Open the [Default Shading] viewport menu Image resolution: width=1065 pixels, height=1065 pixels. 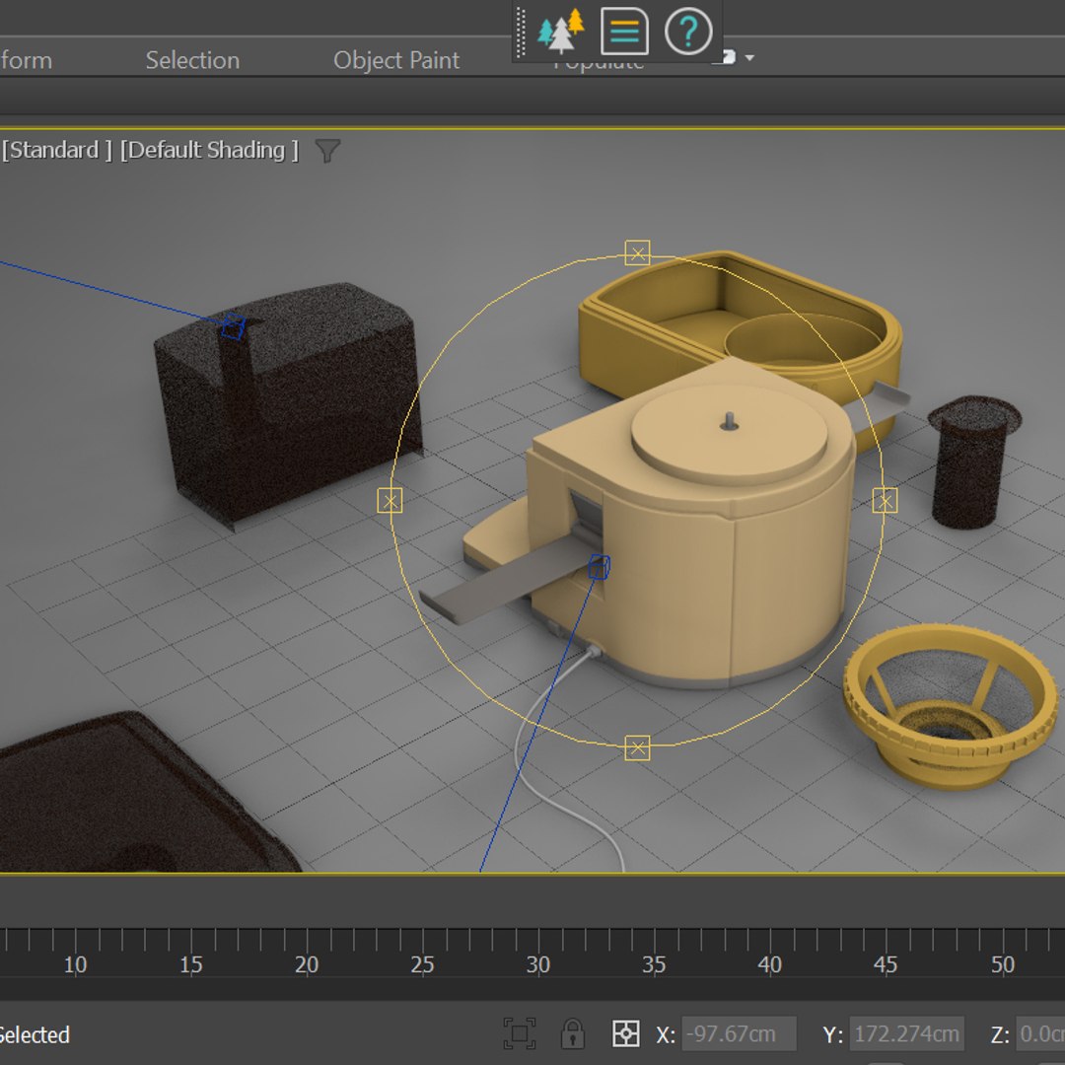209,150
